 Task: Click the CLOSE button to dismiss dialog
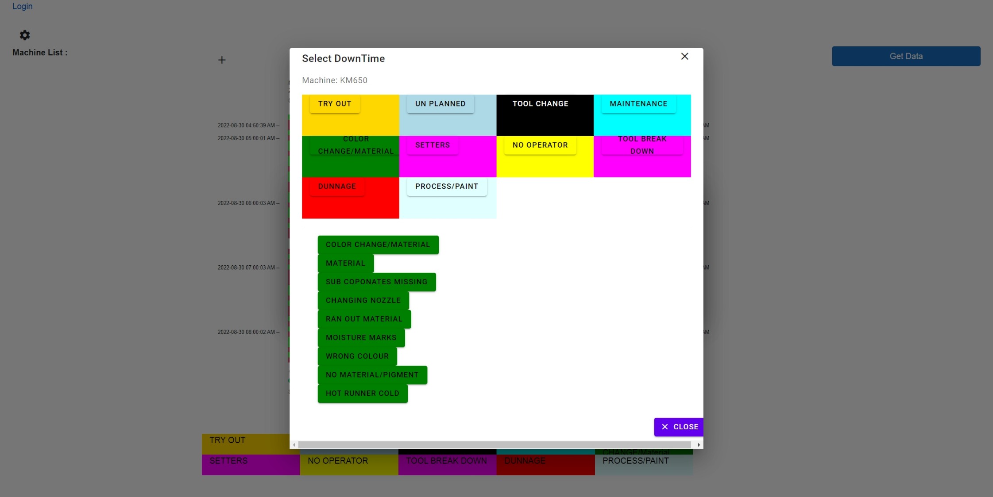click(678, 427)
